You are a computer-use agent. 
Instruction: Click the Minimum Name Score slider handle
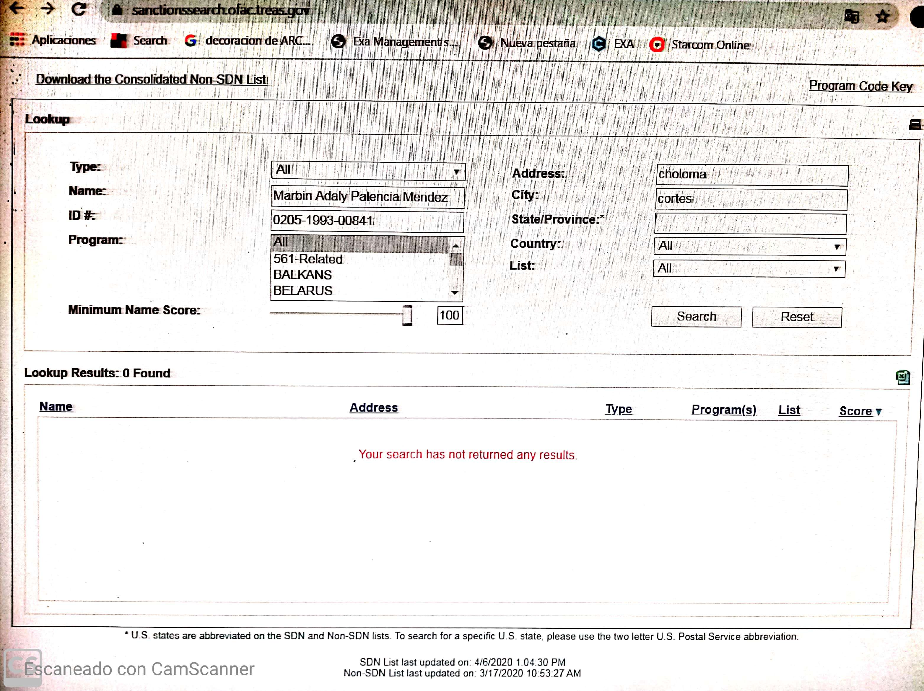point(407,315)
